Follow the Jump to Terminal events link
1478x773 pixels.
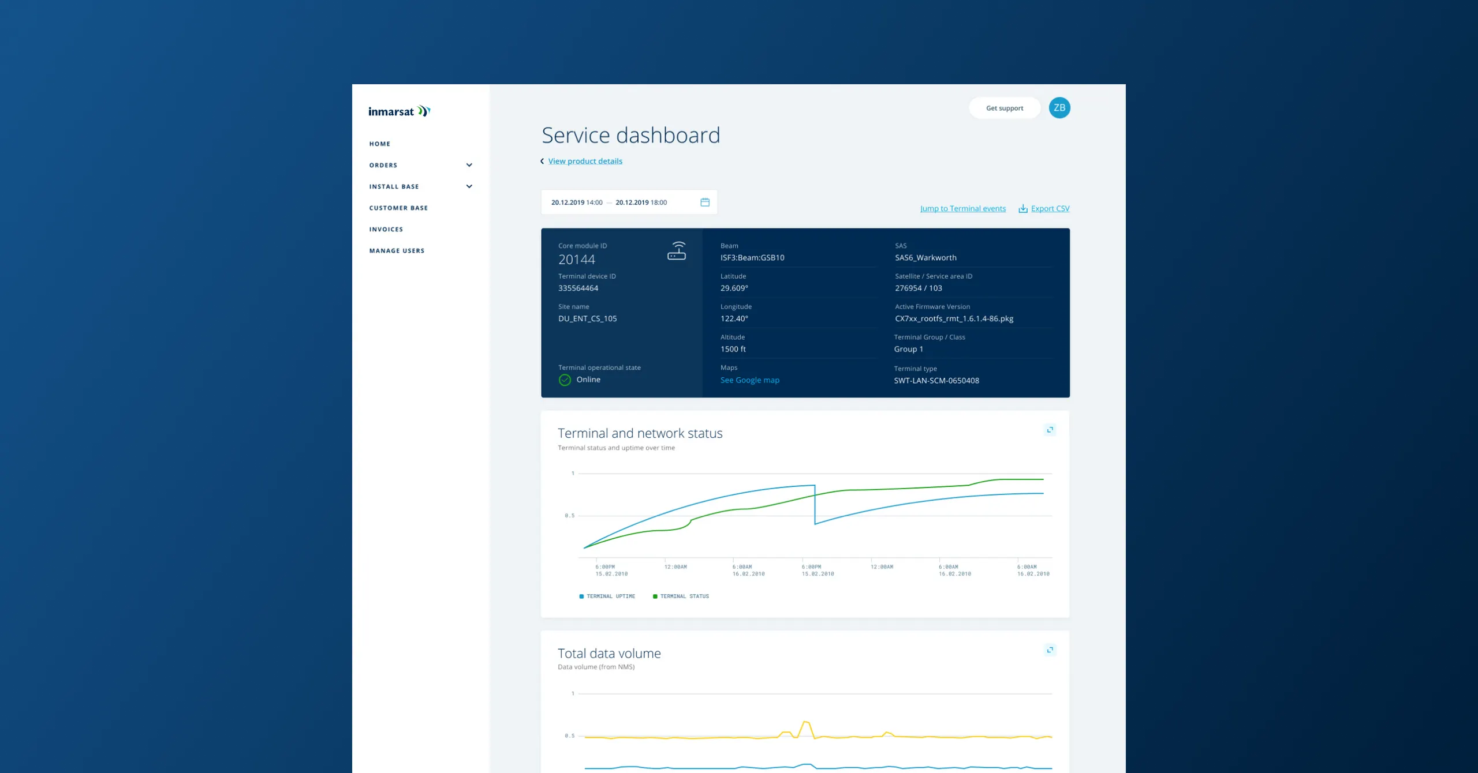point(962,209)
